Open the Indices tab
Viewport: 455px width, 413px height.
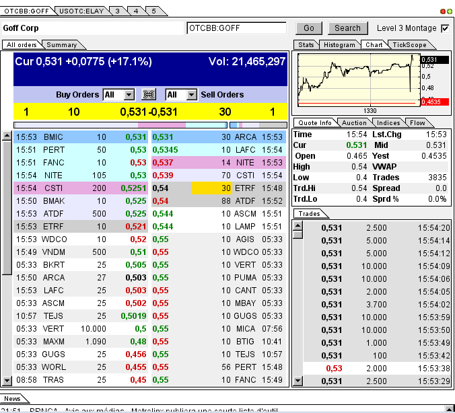(388, 122)
